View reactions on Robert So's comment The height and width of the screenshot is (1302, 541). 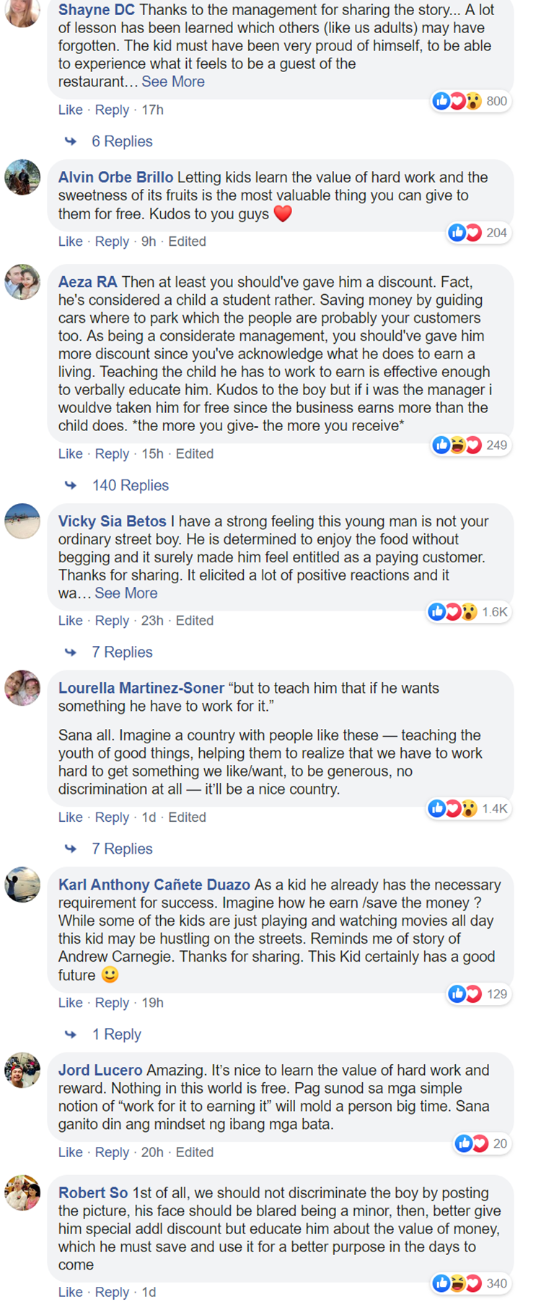(471, 1283)
